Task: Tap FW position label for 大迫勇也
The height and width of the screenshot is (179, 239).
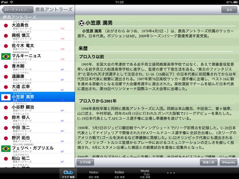Action: [62, 29]
